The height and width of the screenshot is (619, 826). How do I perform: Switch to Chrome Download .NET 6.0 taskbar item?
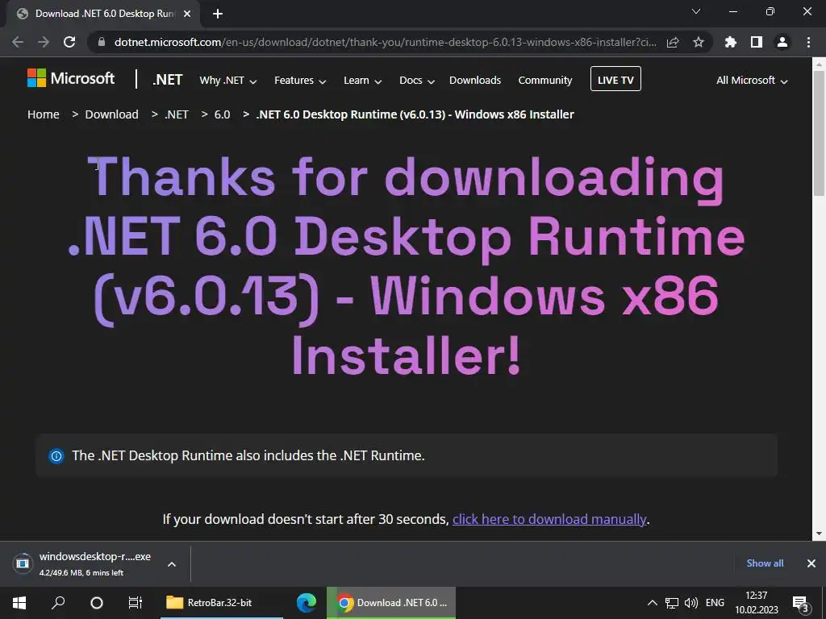click(x=391, y=603)
